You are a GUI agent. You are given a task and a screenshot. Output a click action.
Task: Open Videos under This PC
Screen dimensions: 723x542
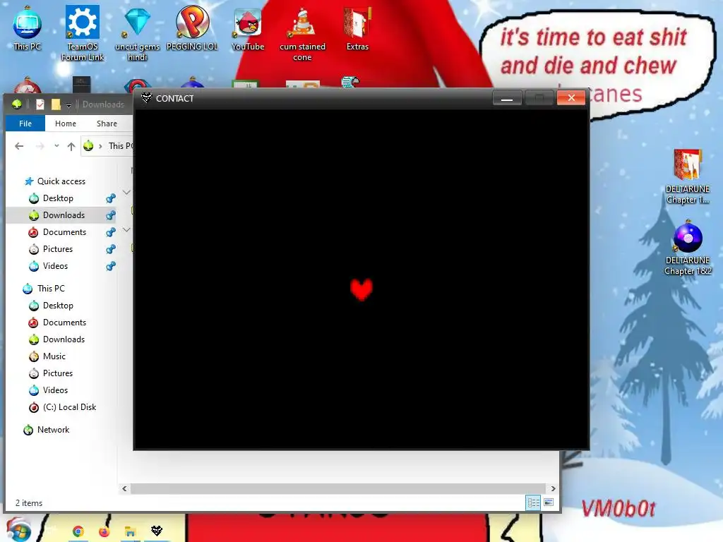tap(55, 390)
